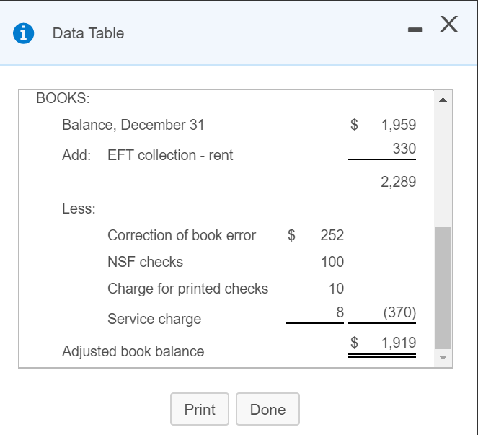Click the Print button
The width and height of the screenshot is (478, 435).
pos(200,409)
